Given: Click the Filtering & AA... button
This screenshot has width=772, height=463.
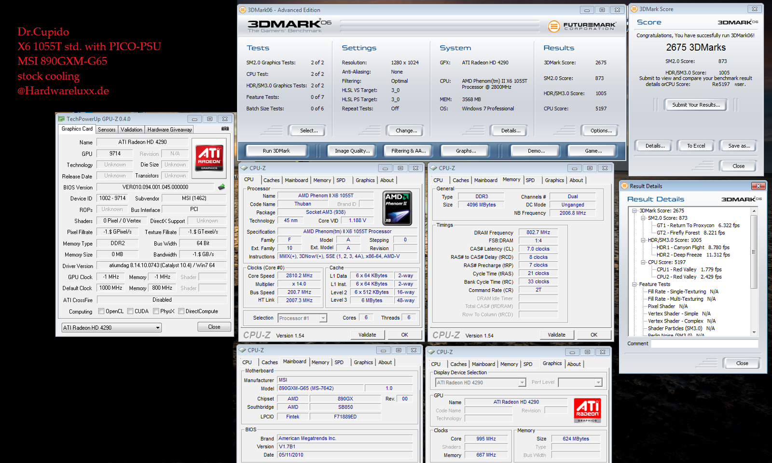Looking at the screenshot, I should 408,151.
